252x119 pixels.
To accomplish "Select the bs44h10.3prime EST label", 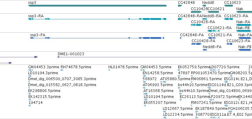I will pos(194,91).
